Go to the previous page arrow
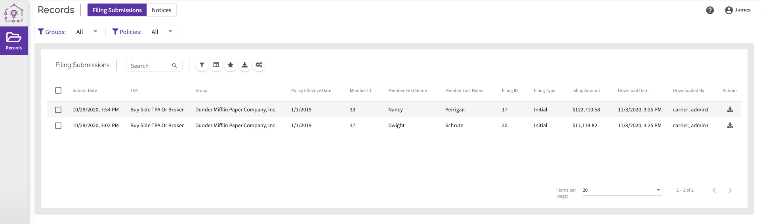 click(x=714, y=190)
